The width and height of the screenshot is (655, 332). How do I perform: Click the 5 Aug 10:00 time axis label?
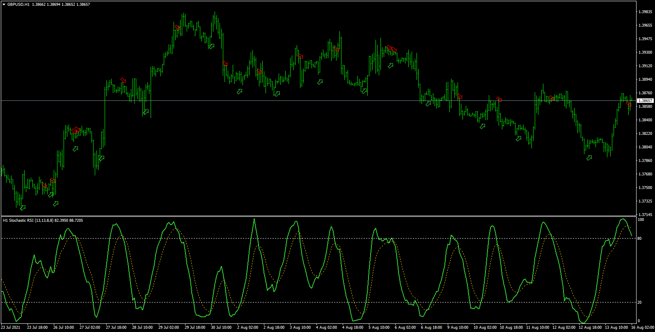pyautogui.click(x=379, y=327)
